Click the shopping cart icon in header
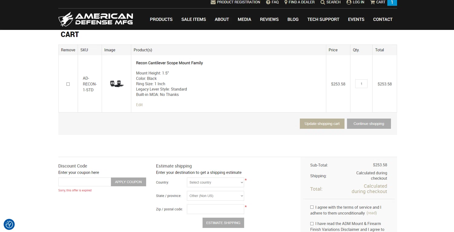The image size is (454, 232). (373, 2)
